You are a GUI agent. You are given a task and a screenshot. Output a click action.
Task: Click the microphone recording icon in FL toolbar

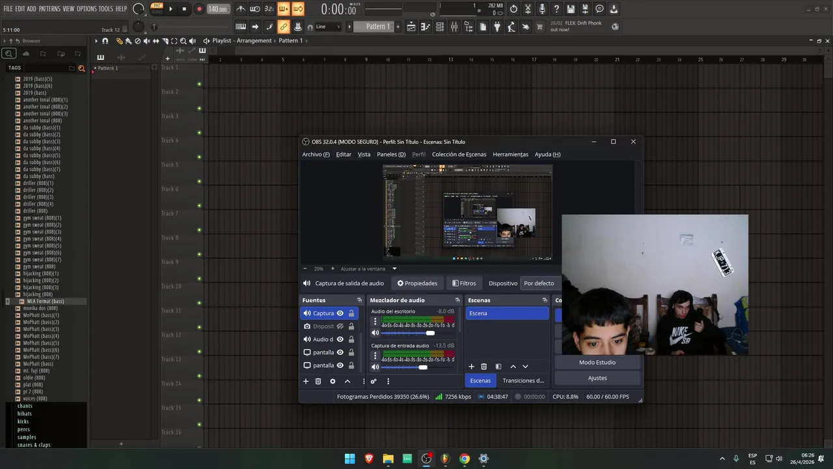coord(542,9)
